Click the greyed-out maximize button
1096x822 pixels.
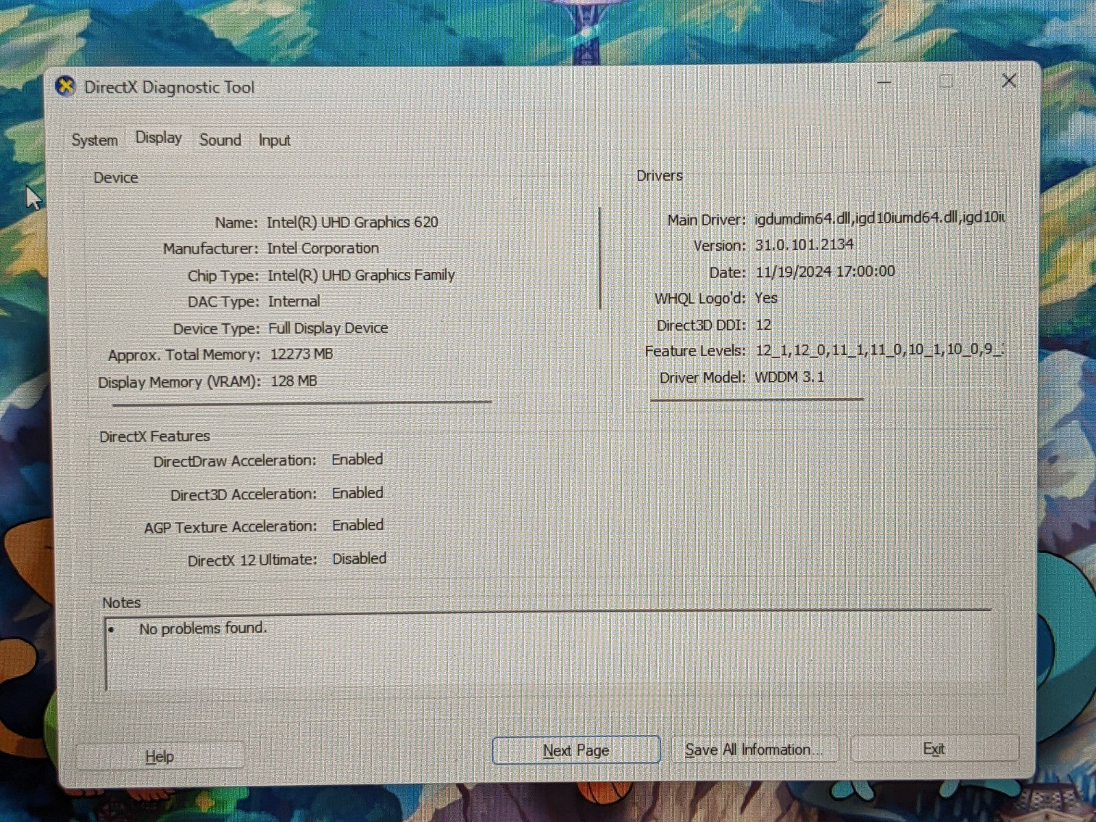tap(946, 82)
